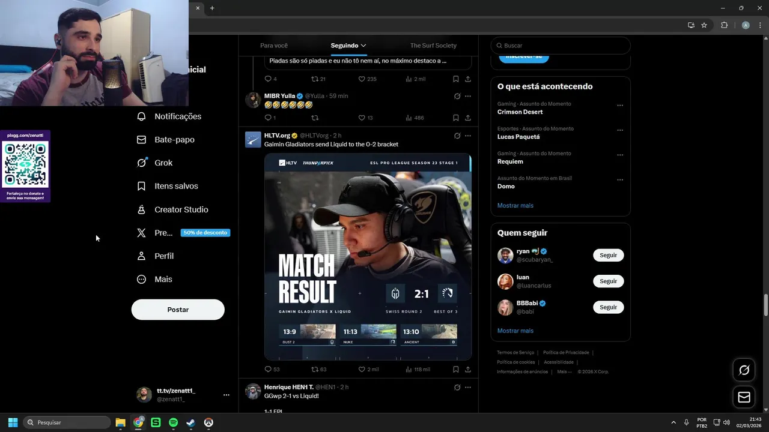Viewport: 769px width, 432px height.
Task: Open File Explorer from the taskbar
Action: [120, 422]
